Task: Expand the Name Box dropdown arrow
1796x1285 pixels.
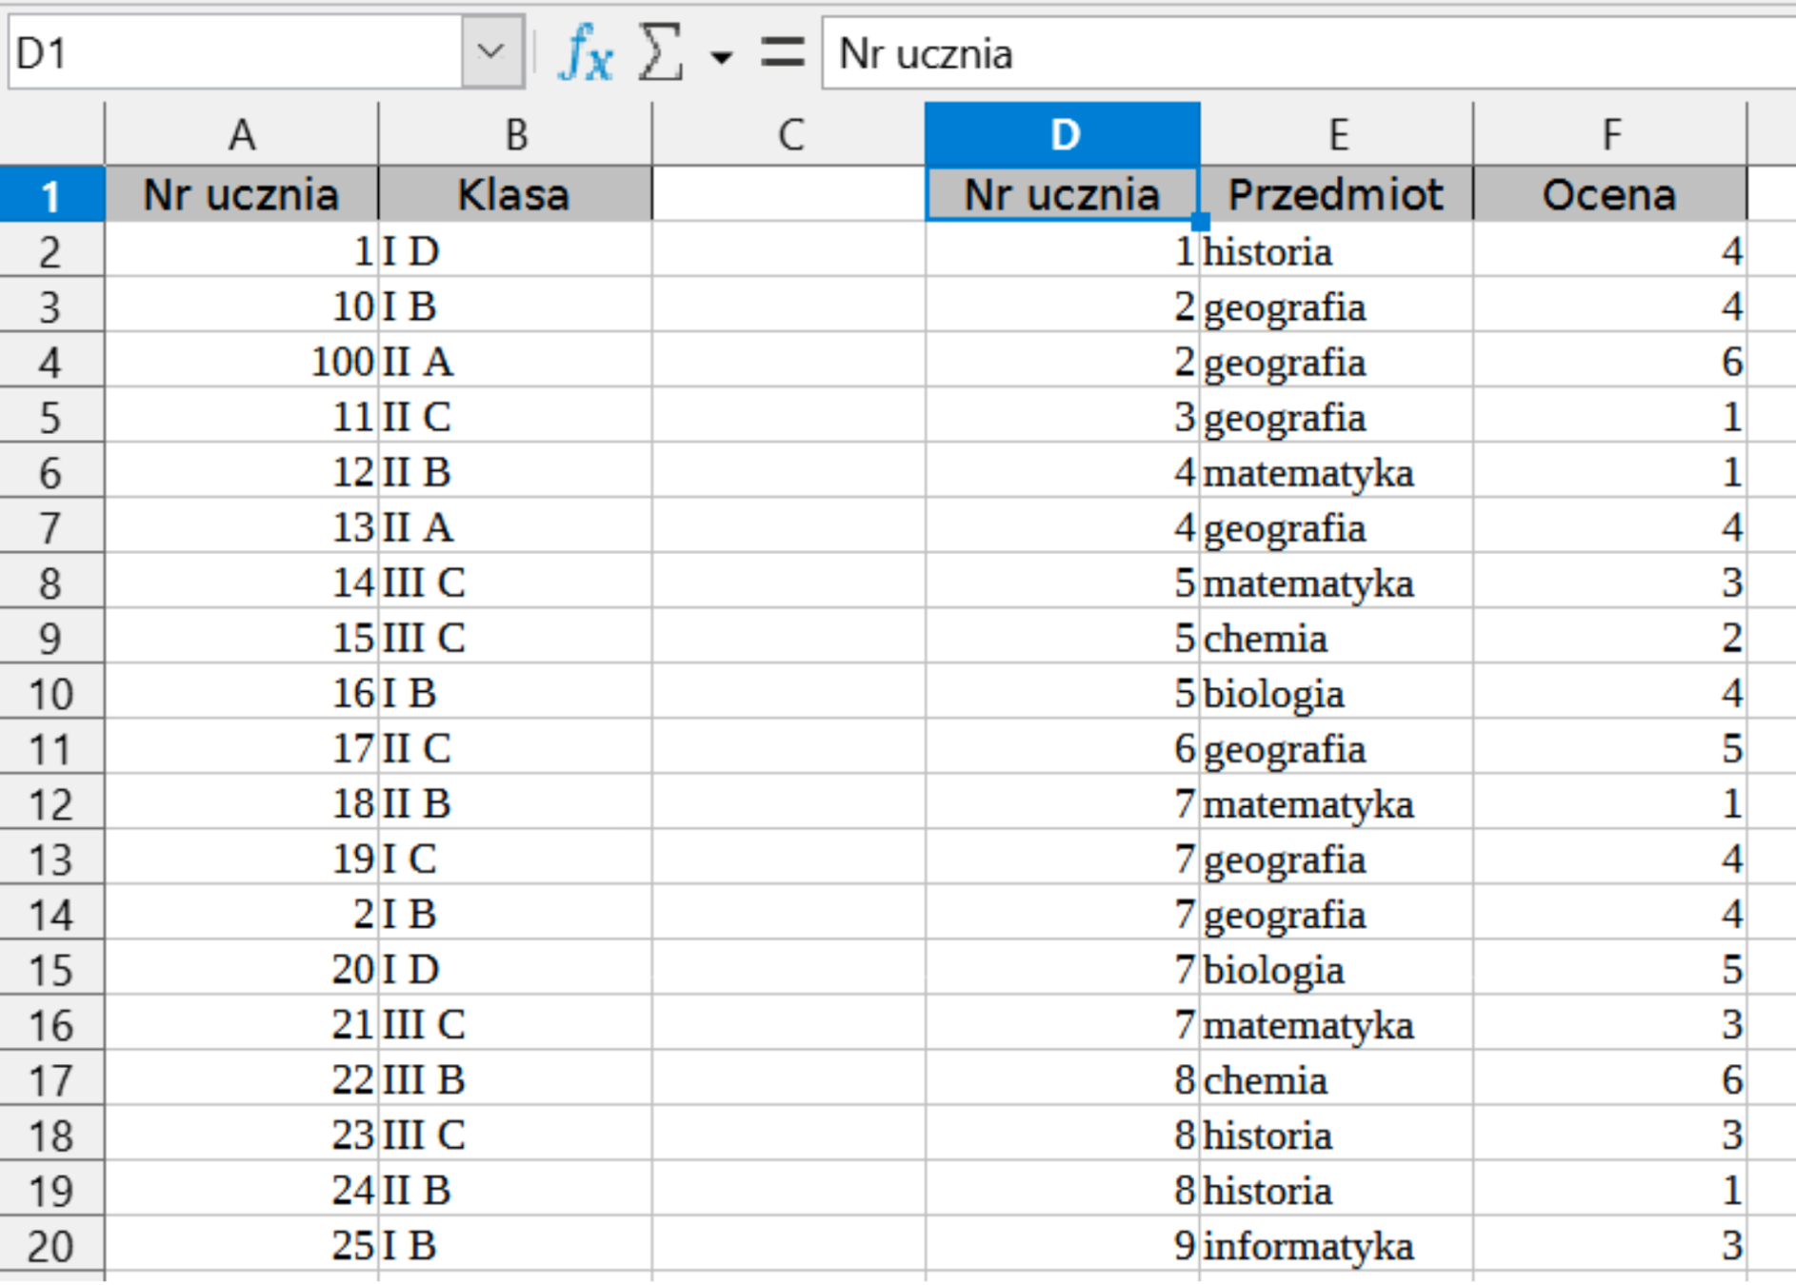Action: (491, 51)
